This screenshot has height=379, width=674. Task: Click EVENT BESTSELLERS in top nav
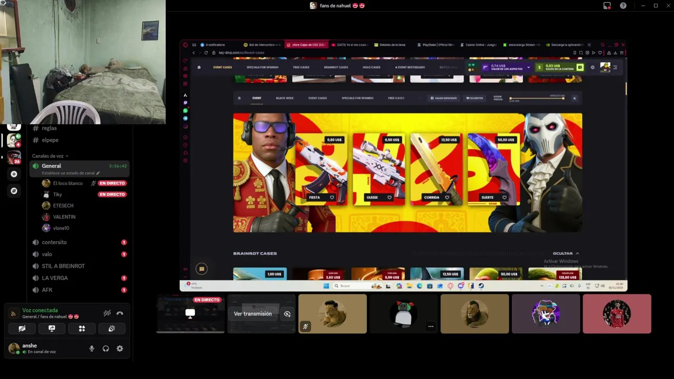click(x=410, y=67)
